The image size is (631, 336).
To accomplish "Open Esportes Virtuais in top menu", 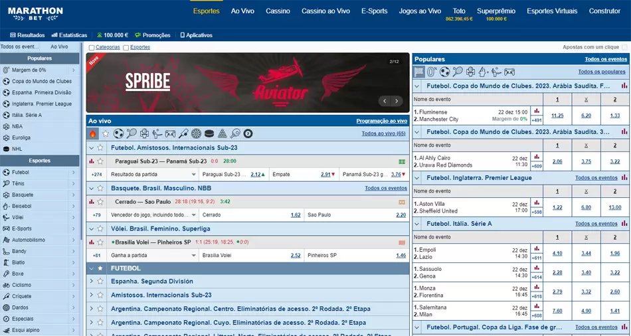I will 552,11.
